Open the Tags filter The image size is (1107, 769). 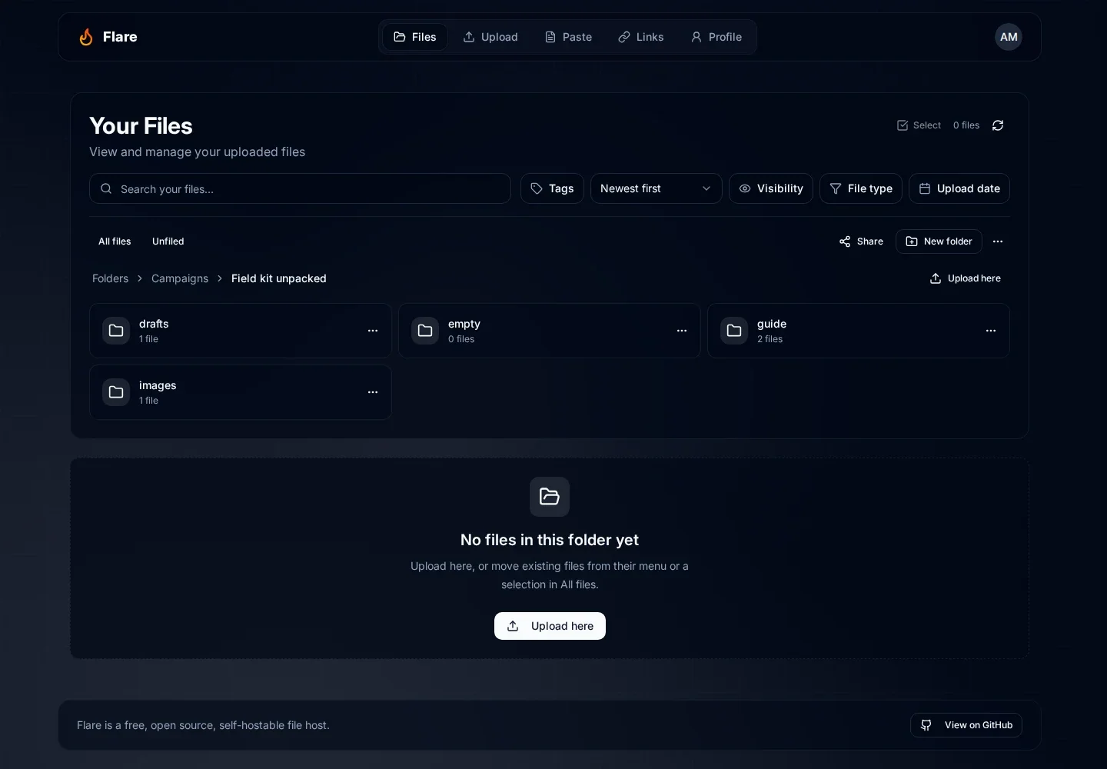(552, 188)
